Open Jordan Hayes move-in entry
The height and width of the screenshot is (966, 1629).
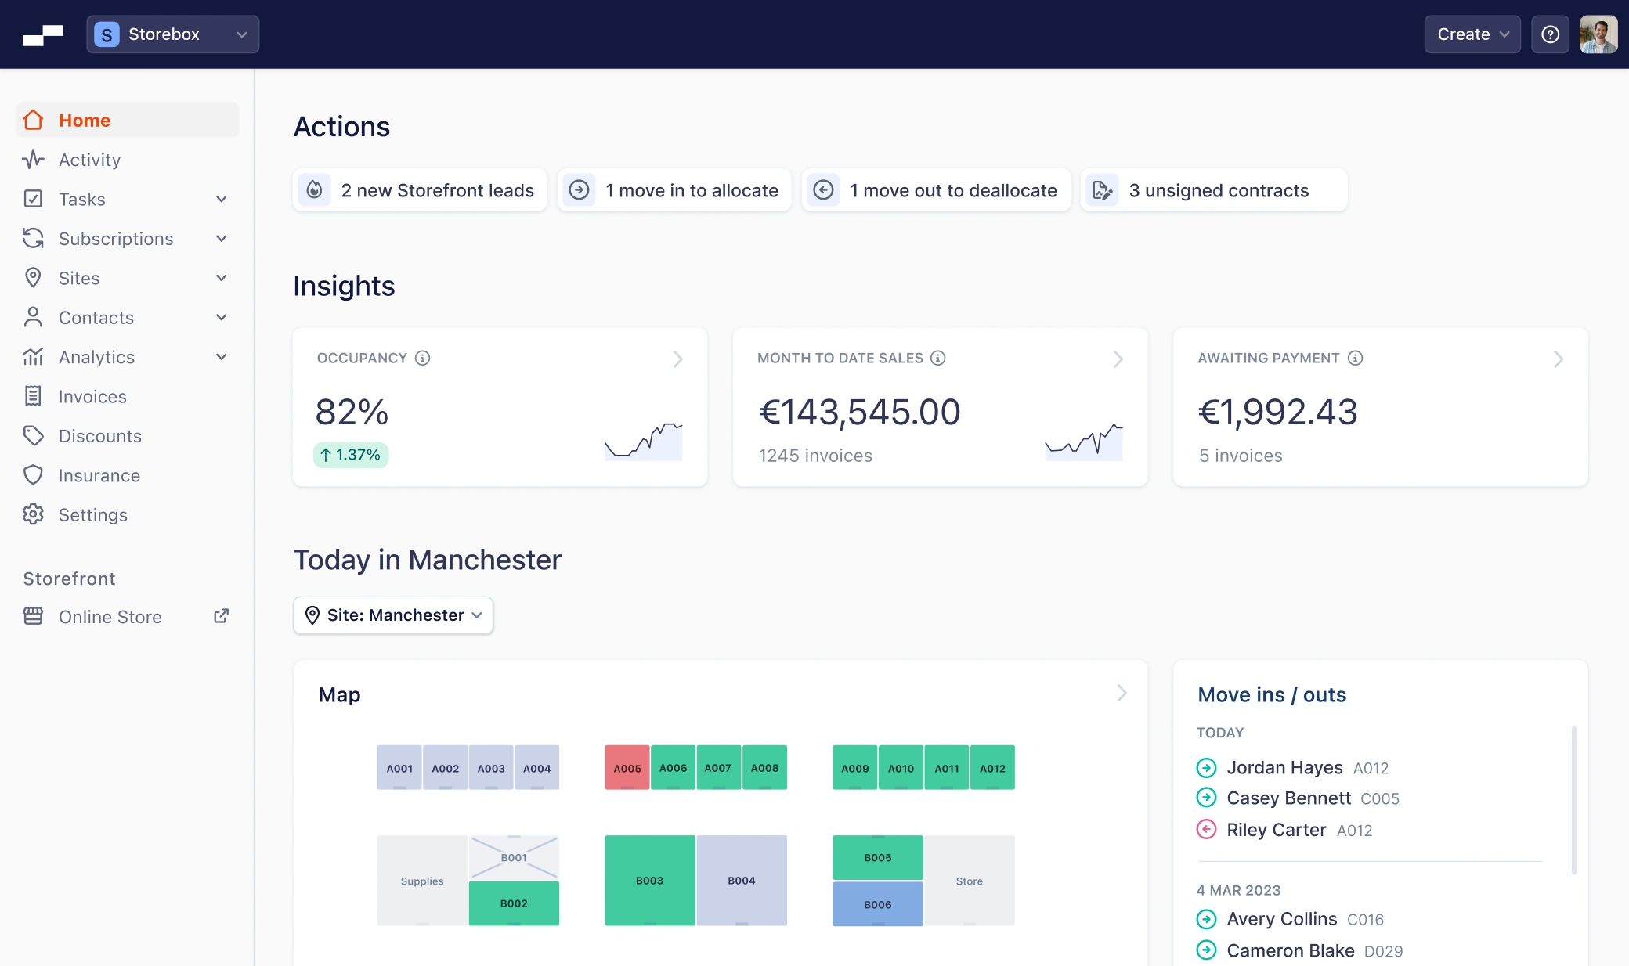(x=1283, y=768)
